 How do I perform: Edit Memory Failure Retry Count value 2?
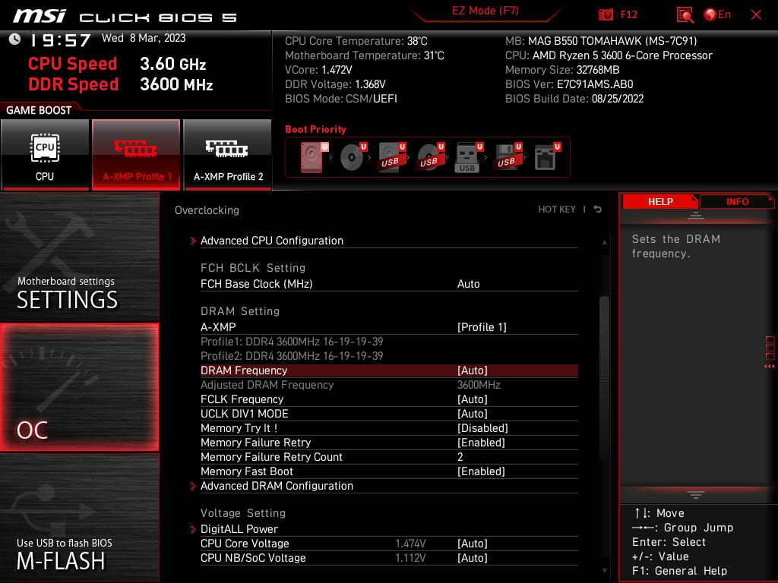[460, 456]
